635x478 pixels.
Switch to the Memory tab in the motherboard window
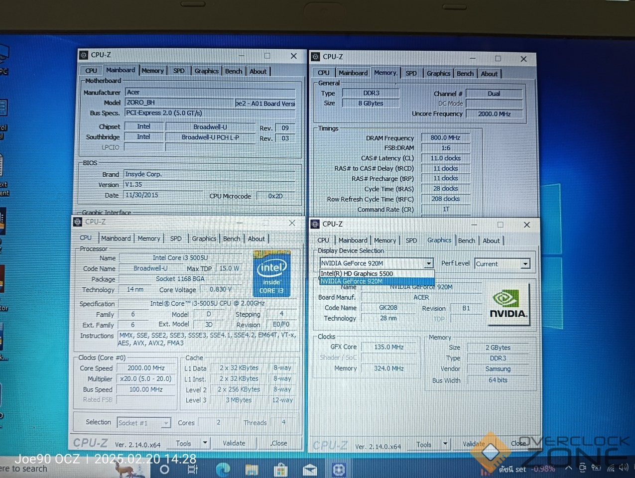pos(152,71)
